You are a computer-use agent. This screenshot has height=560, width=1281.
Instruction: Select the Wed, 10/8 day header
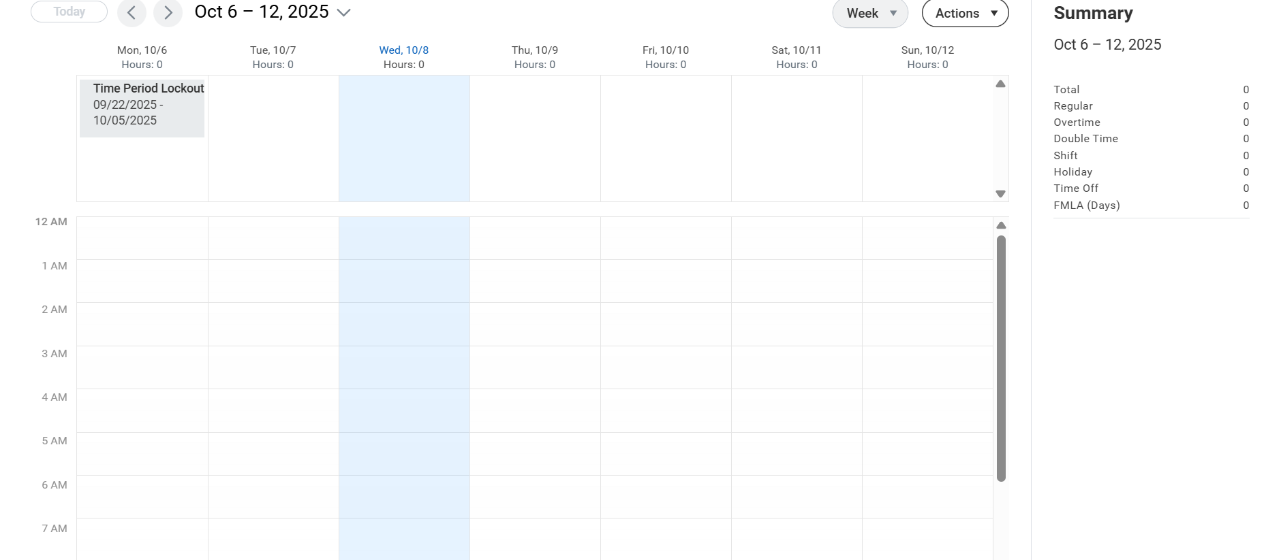point(403,50)
